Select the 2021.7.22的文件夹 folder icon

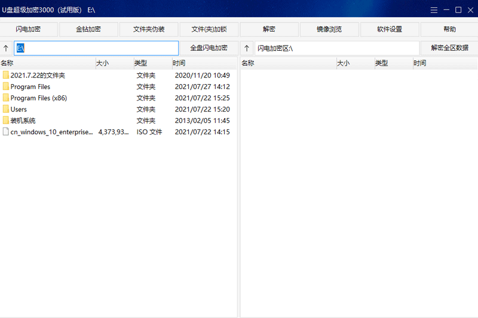point(6,75)
